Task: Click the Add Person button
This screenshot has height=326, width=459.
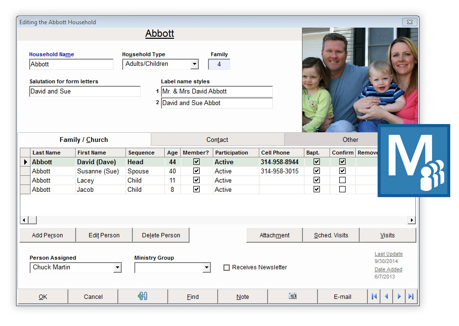Action: 47,235
